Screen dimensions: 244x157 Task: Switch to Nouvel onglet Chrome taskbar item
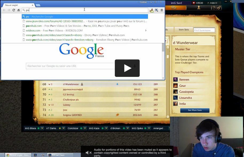tap(18, 155)
